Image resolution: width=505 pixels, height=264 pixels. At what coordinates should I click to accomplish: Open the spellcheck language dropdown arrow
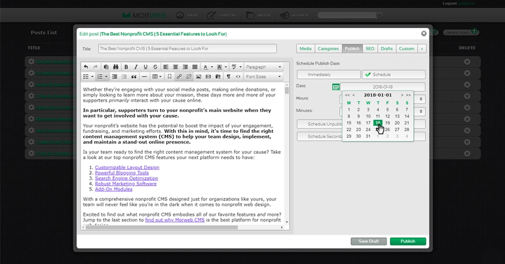(x=240, y=67)
